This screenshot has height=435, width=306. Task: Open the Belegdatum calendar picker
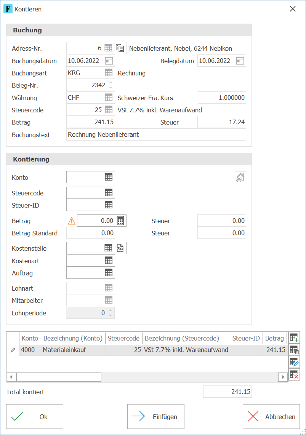240,61
